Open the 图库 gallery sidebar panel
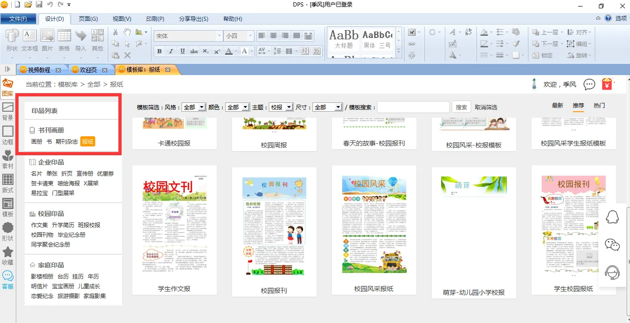The image size is (630, 323). coord(7,87)
